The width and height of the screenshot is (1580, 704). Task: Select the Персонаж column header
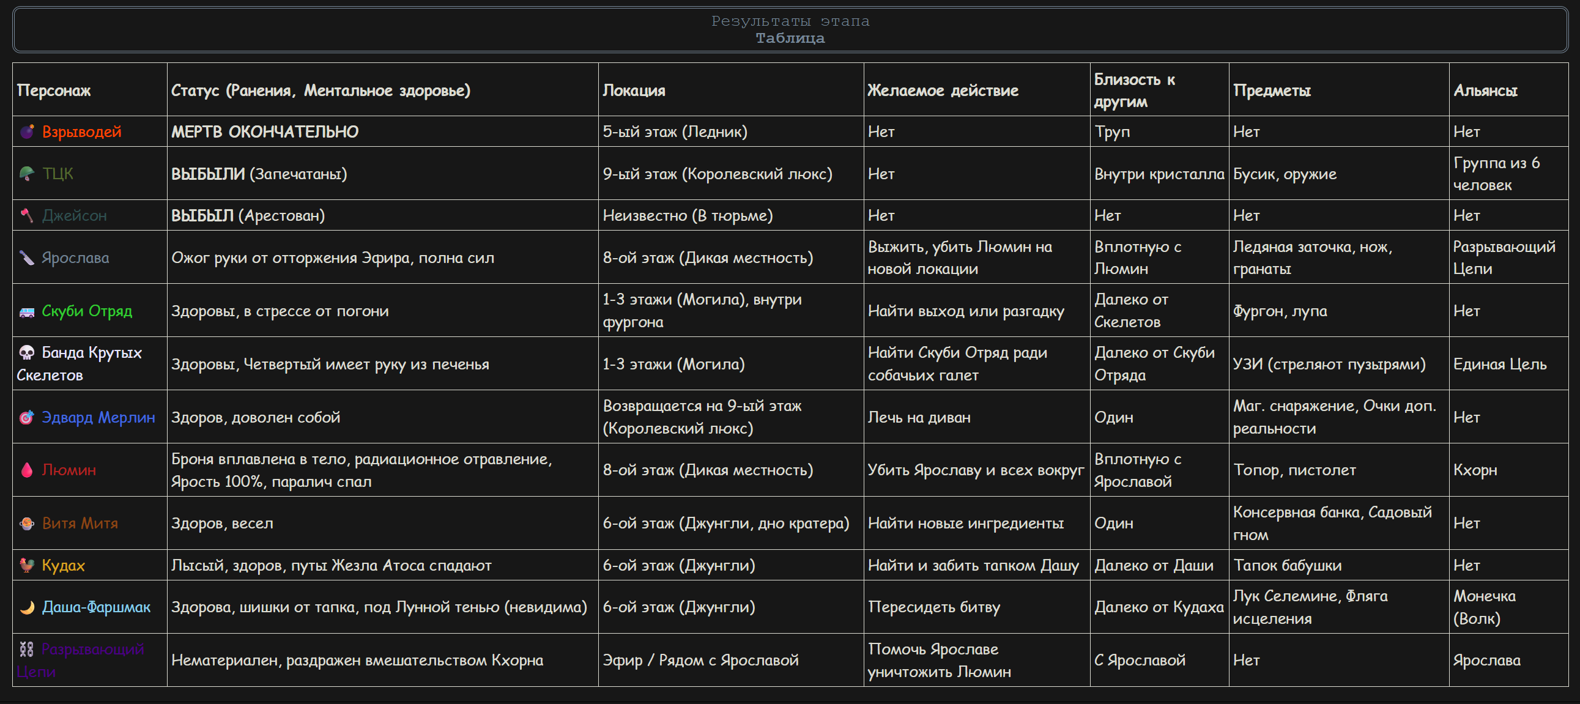tap(54, 91)
